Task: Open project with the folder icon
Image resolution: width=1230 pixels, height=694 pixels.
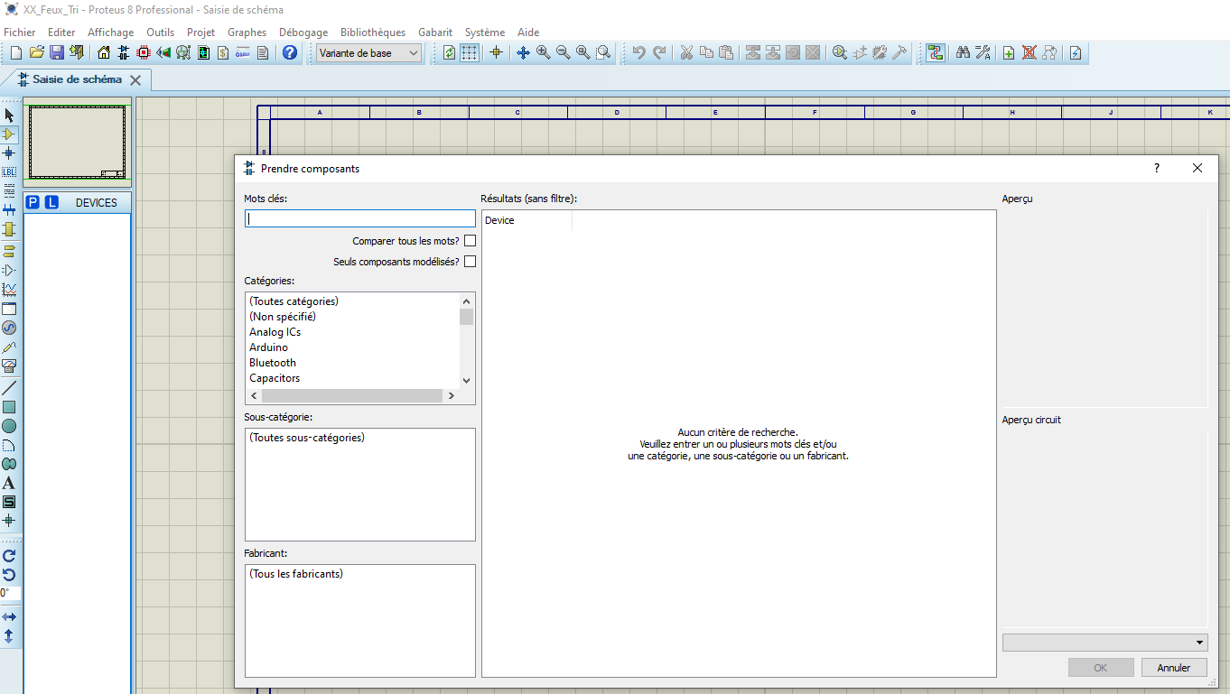Action: click(x=36, y=53)
